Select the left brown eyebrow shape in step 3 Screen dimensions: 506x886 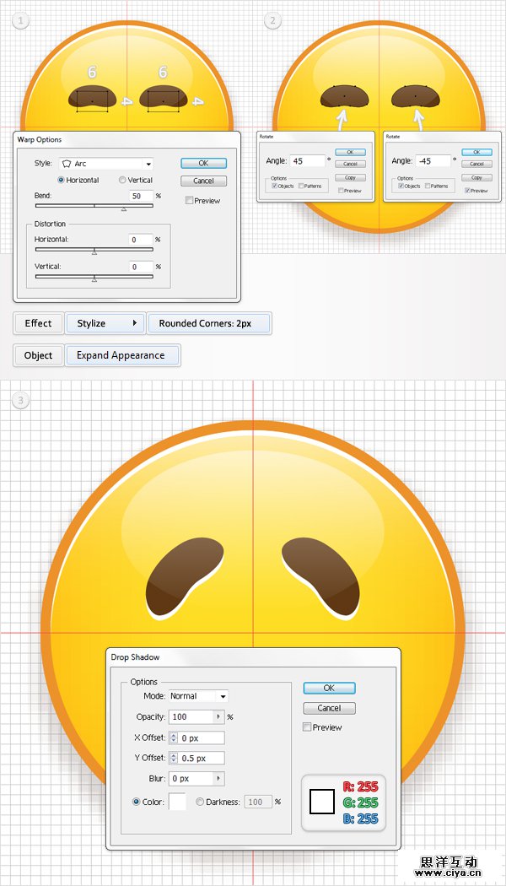[x=186, y=578]
